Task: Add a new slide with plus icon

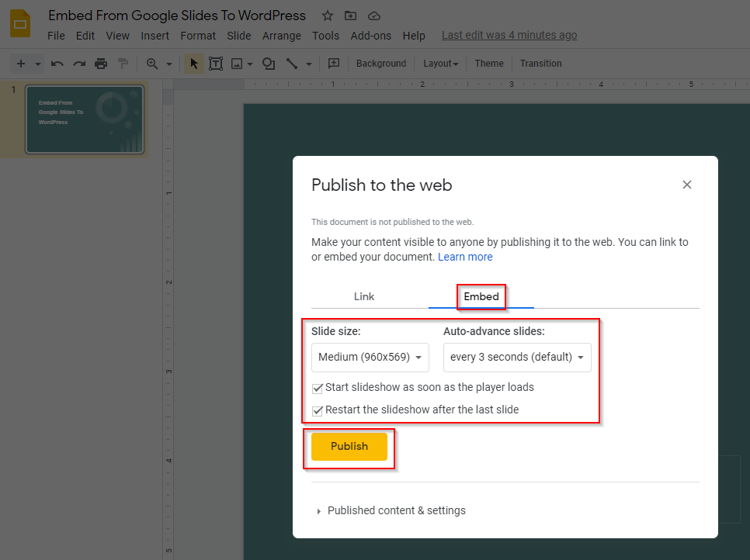Action: 20,64
